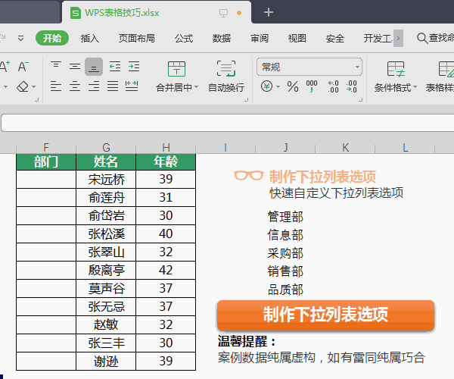Image resolution: width=454 pixels, height=379 pixels.
Task: Decrease decimal places
Action: tap(351, 86)
